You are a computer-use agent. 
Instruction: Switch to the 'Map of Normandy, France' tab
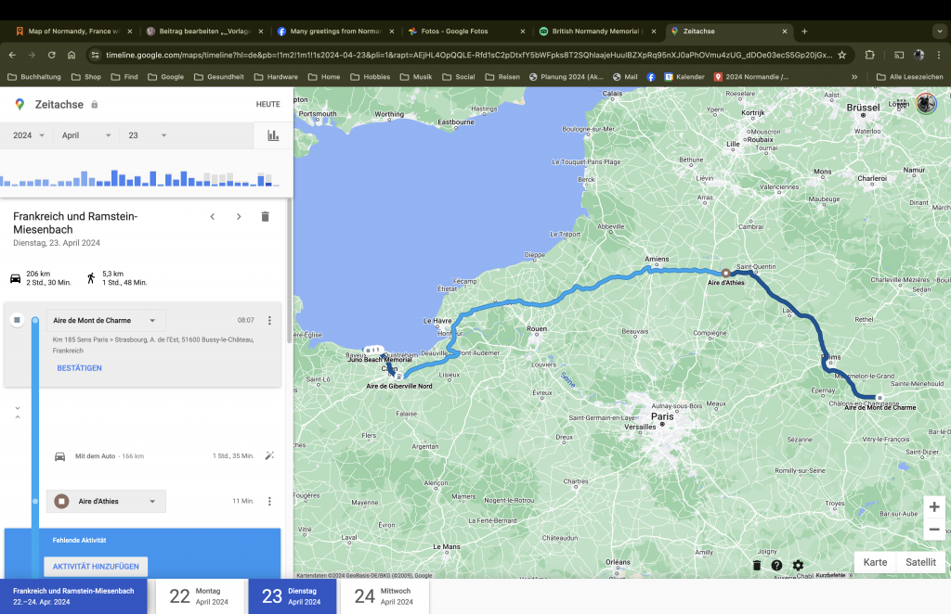tap(72, 32)
